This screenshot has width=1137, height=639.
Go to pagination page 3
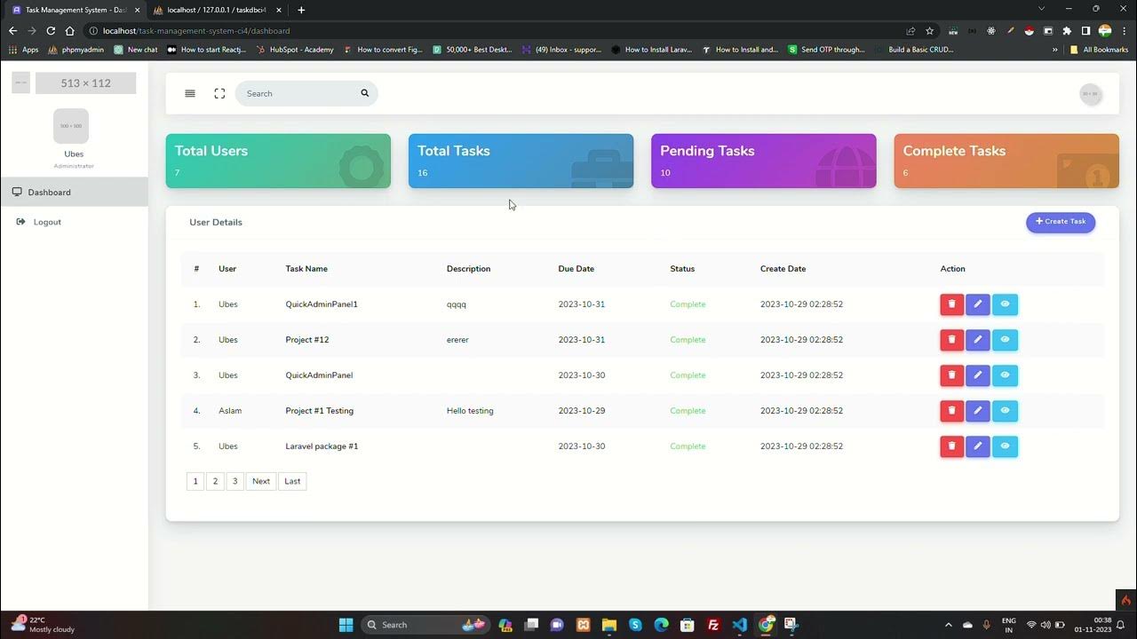coord(235,481)
